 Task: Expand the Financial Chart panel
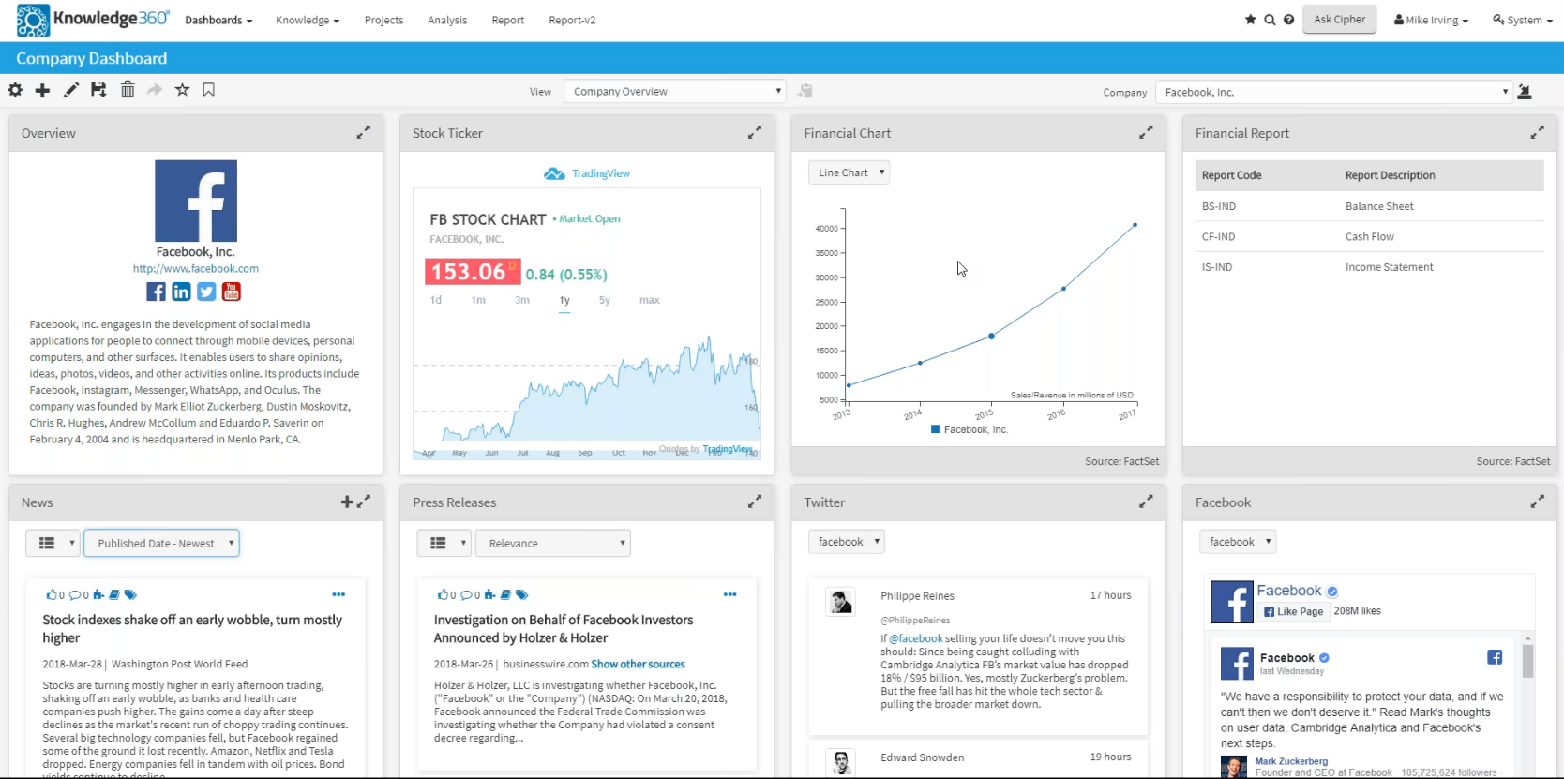tap(1146, 133)
